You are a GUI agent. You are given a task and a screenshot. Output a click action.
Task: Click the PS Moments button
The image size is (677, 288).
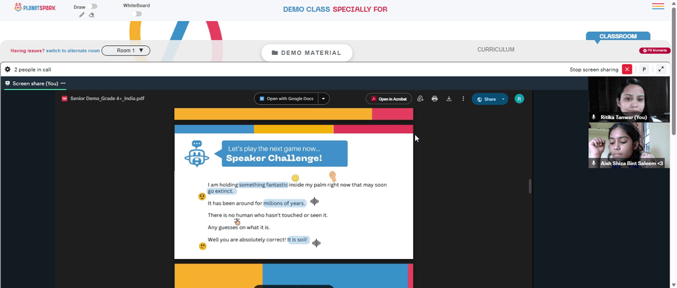tap(655, 51)
